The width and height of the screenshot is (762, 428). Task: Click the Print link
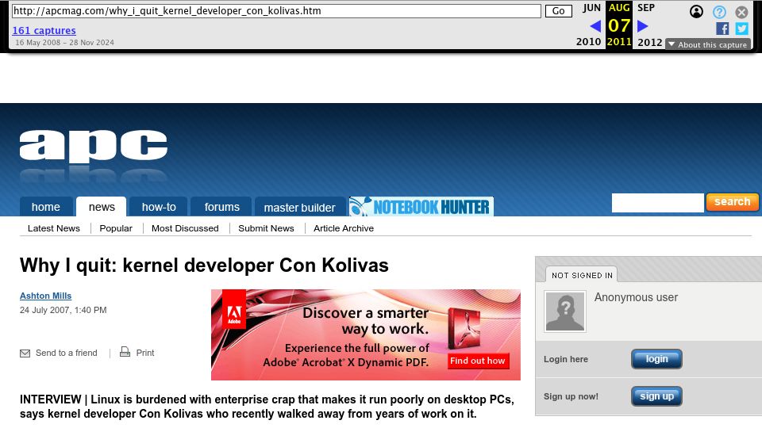(144, 353)
